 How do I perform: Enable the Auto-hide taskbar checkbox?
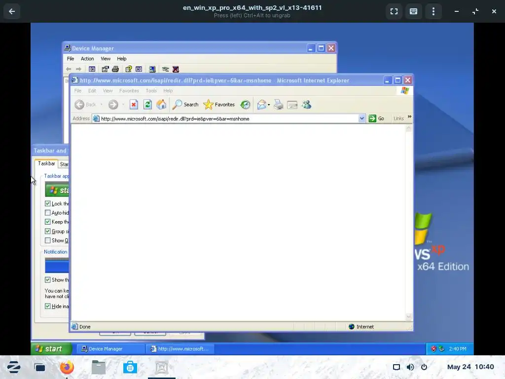tap(48, 213)
